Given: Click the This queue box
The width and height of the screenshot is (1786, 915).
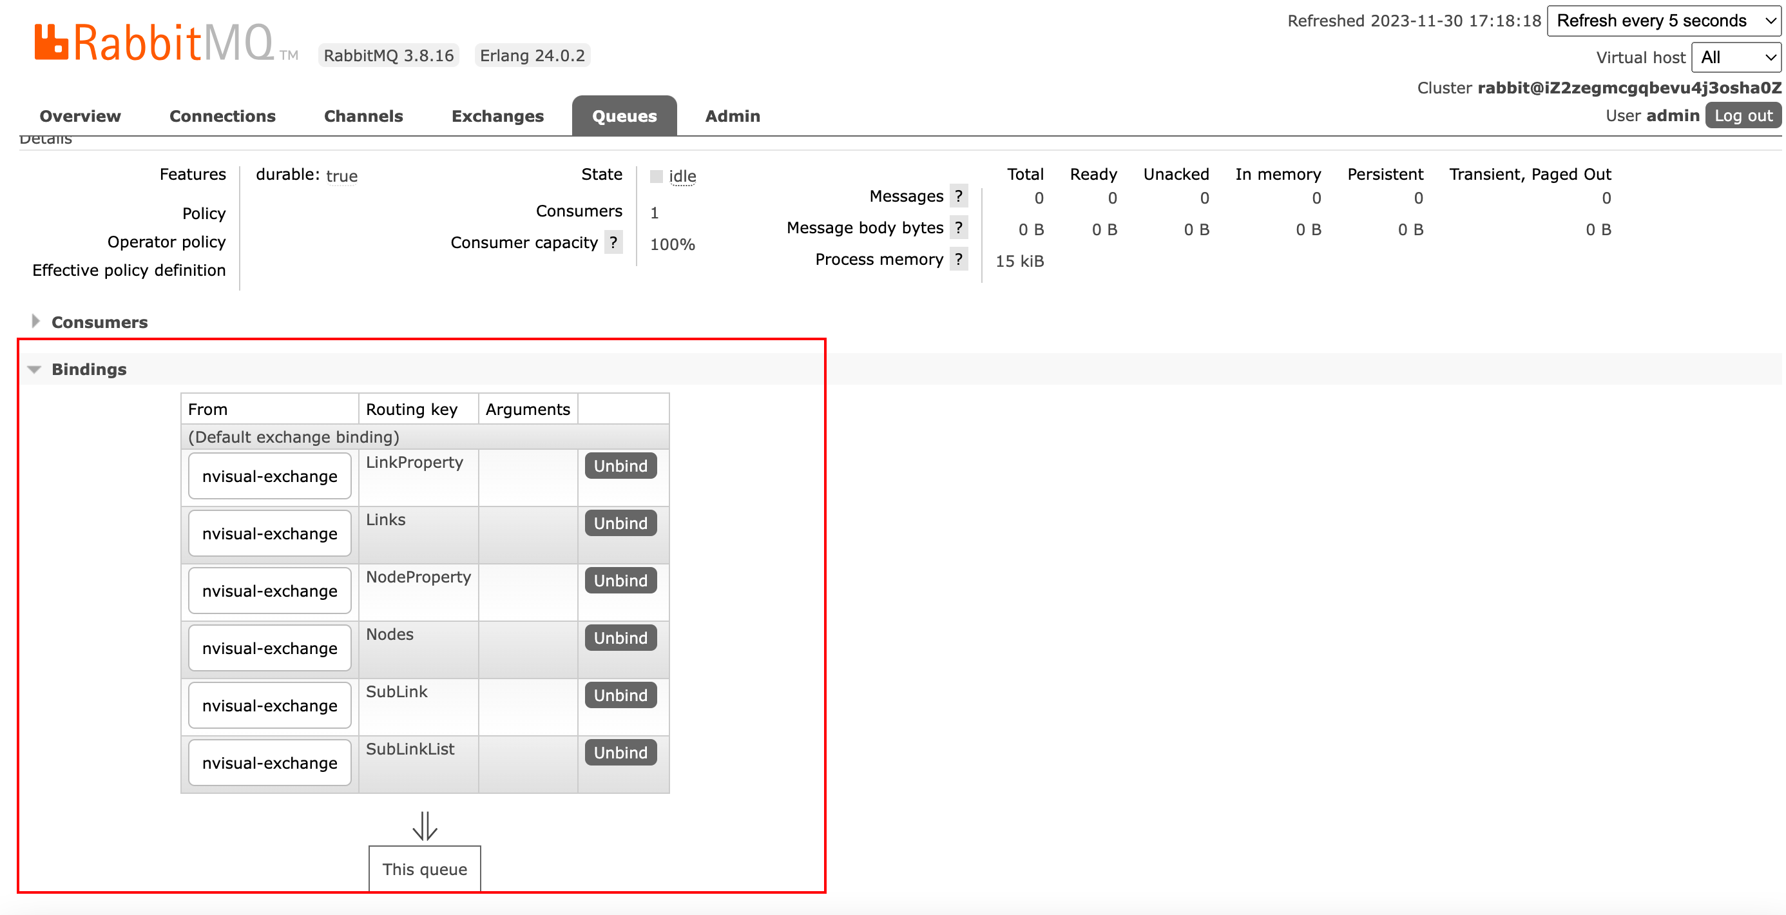Looking at the screenshot, I should point(425,869).
